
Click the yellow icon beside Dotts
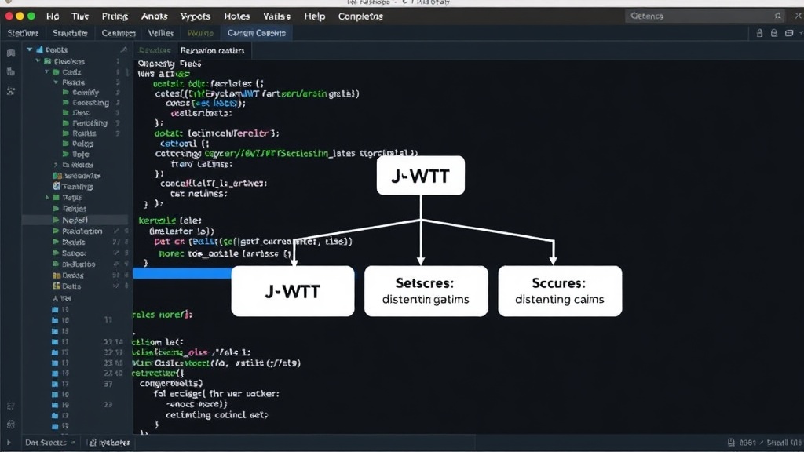[57, 286]
